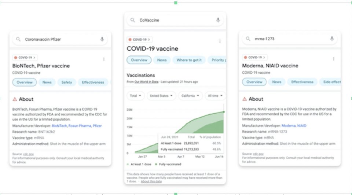Click the Fosun Pharma manufacturer link

pyautogui.click(x=80, y=126)
